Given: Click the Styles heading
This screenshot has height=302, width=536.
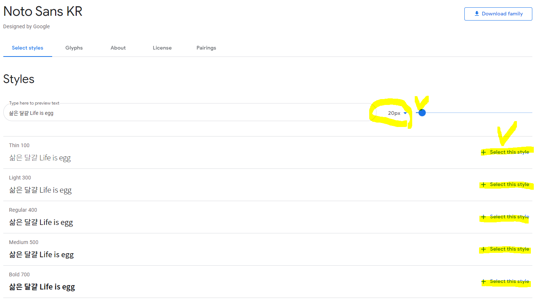Looking at the screenshot, I should click(19, 79).
